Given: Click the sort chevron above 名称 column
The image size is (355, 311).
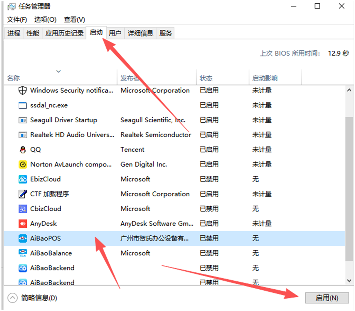Looking at the screenshot, I should 58,71.
